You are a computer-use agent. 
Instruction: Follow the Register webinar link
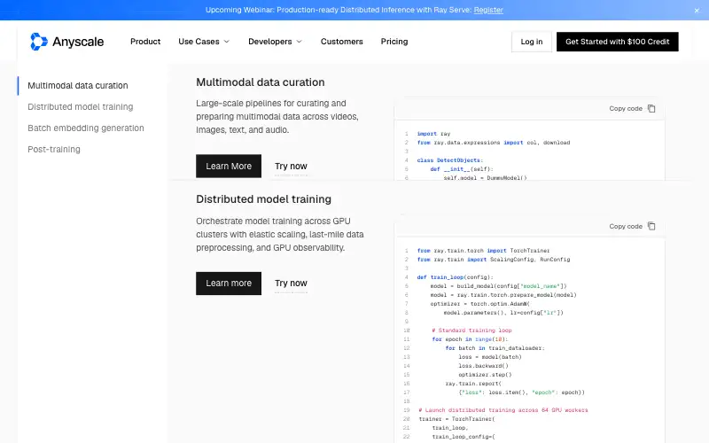tap(488, 10)
